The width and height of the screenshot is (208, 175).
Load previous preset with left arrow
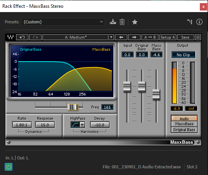[x=121, y=37]
